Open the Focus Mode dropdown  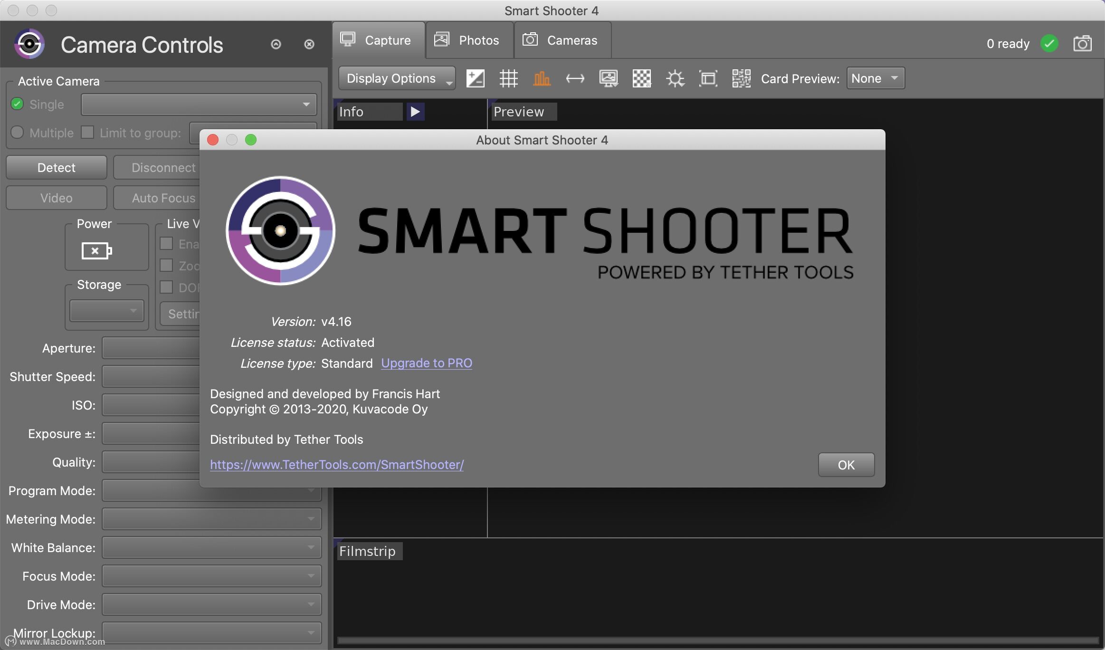click(x=212, y=576)
